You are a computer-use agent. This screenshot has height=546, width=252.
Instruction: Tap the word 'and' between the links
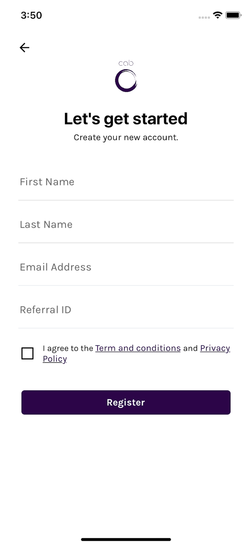coord(190,348)
